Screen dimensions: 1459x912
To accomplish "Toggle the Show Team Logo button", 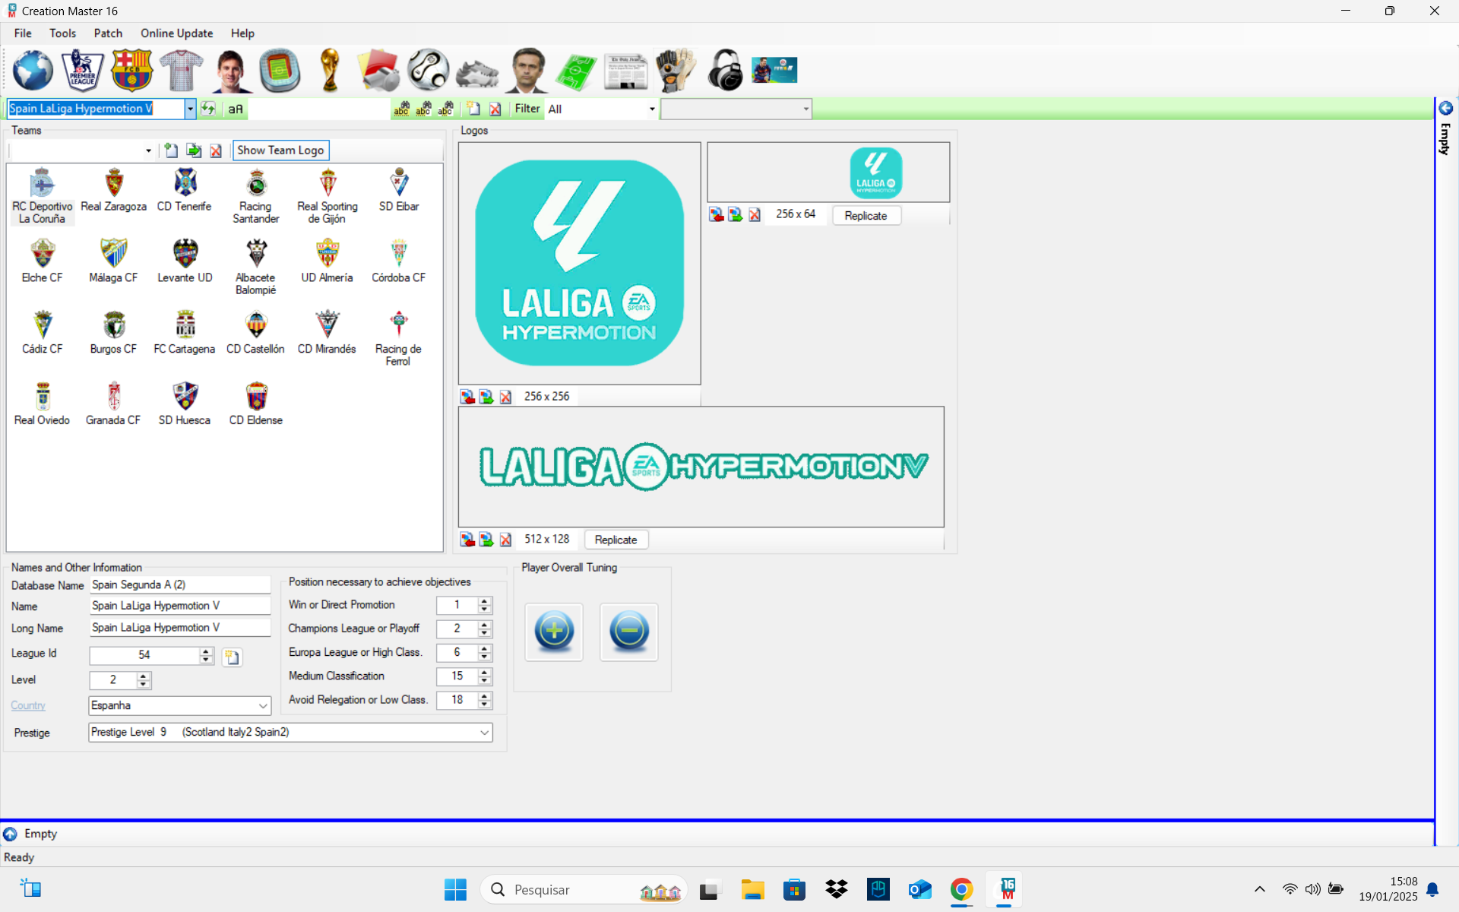I will tap(280, 150).
